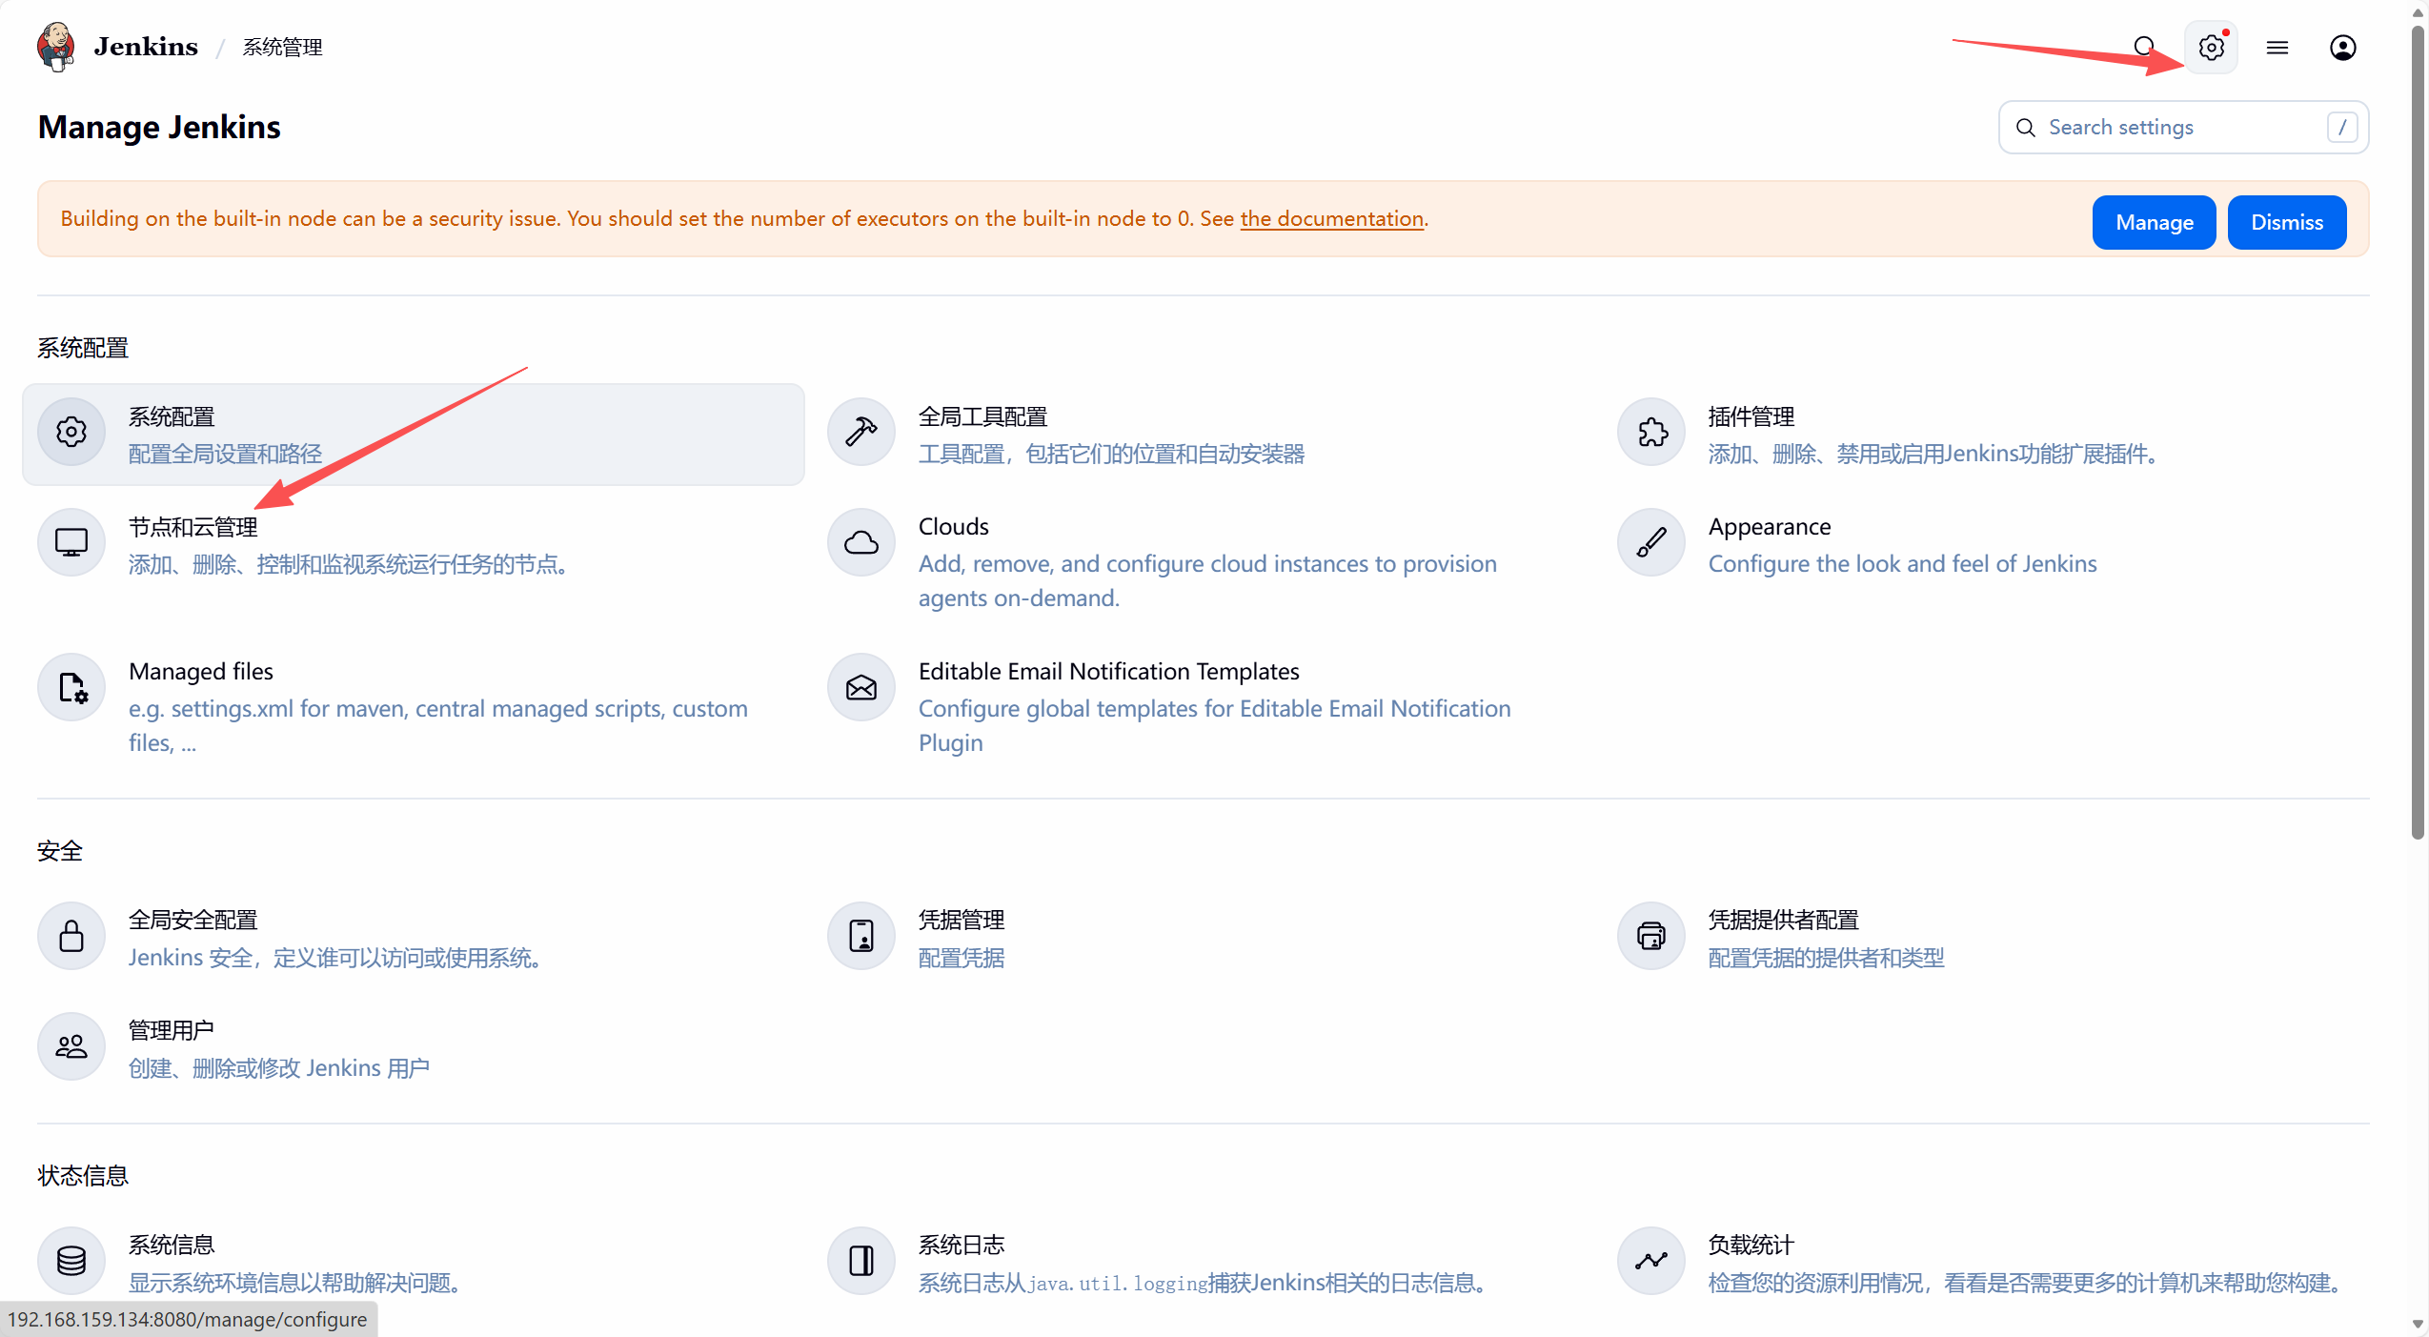Open the hamburger menu icon in header

click(x=2277, y=47)
